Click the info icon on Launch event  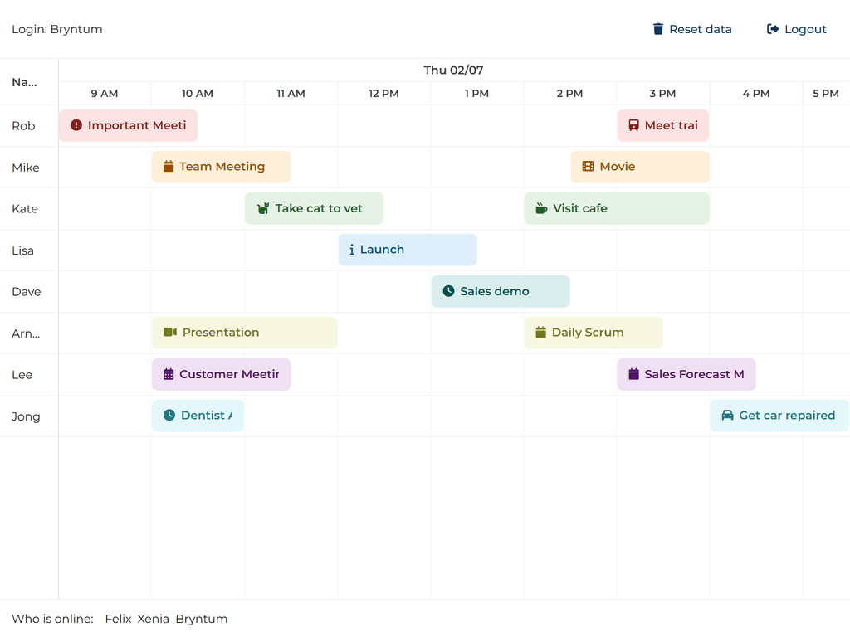[x=352, y=250]
